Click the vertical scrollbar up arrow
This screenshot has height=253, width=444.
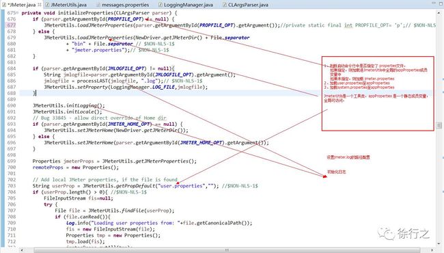[439, 13]
